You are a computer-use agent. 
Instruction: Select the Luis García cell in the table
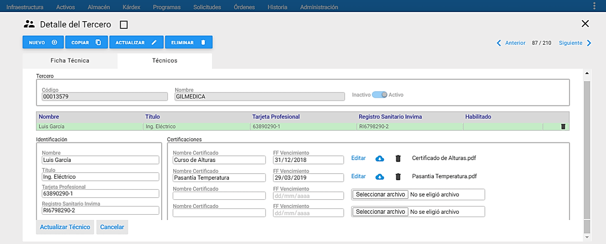[x=89, y=127]
